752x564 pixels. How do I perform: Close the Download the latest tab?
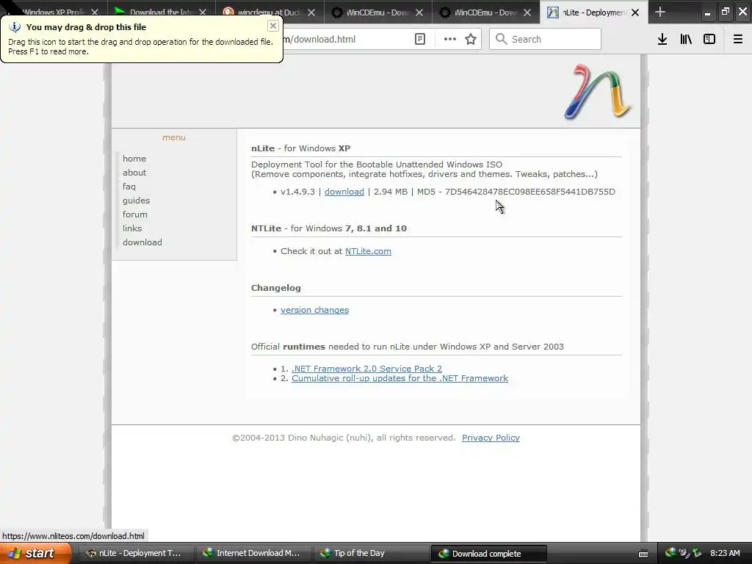pos(203,12)
